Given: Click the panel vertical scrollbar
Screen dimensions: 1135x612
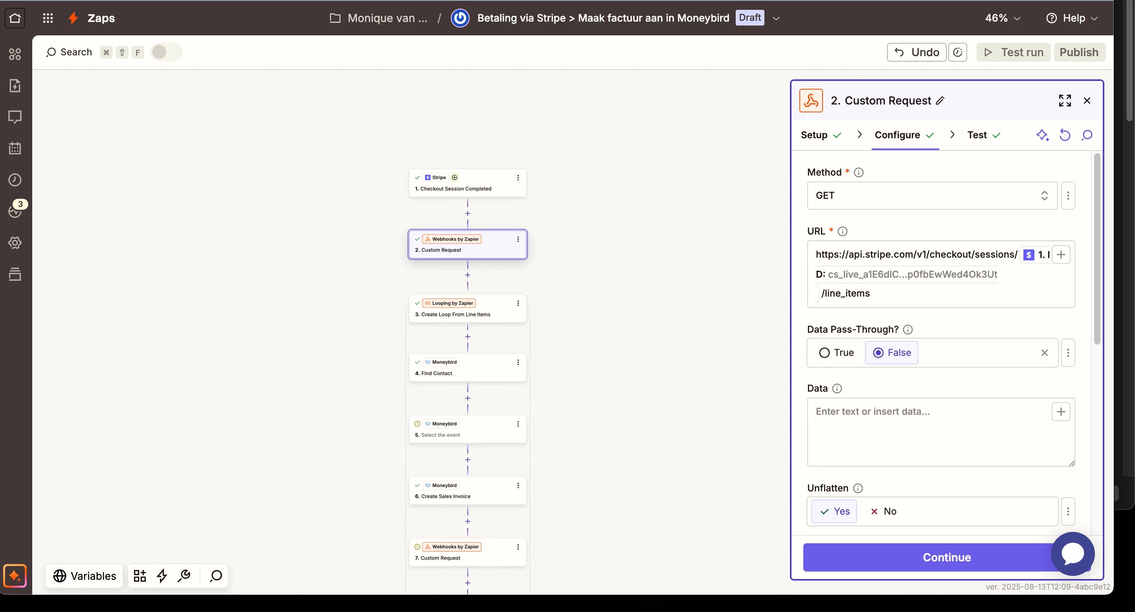Looking at the screenshot, I should tap(1096, 249).
